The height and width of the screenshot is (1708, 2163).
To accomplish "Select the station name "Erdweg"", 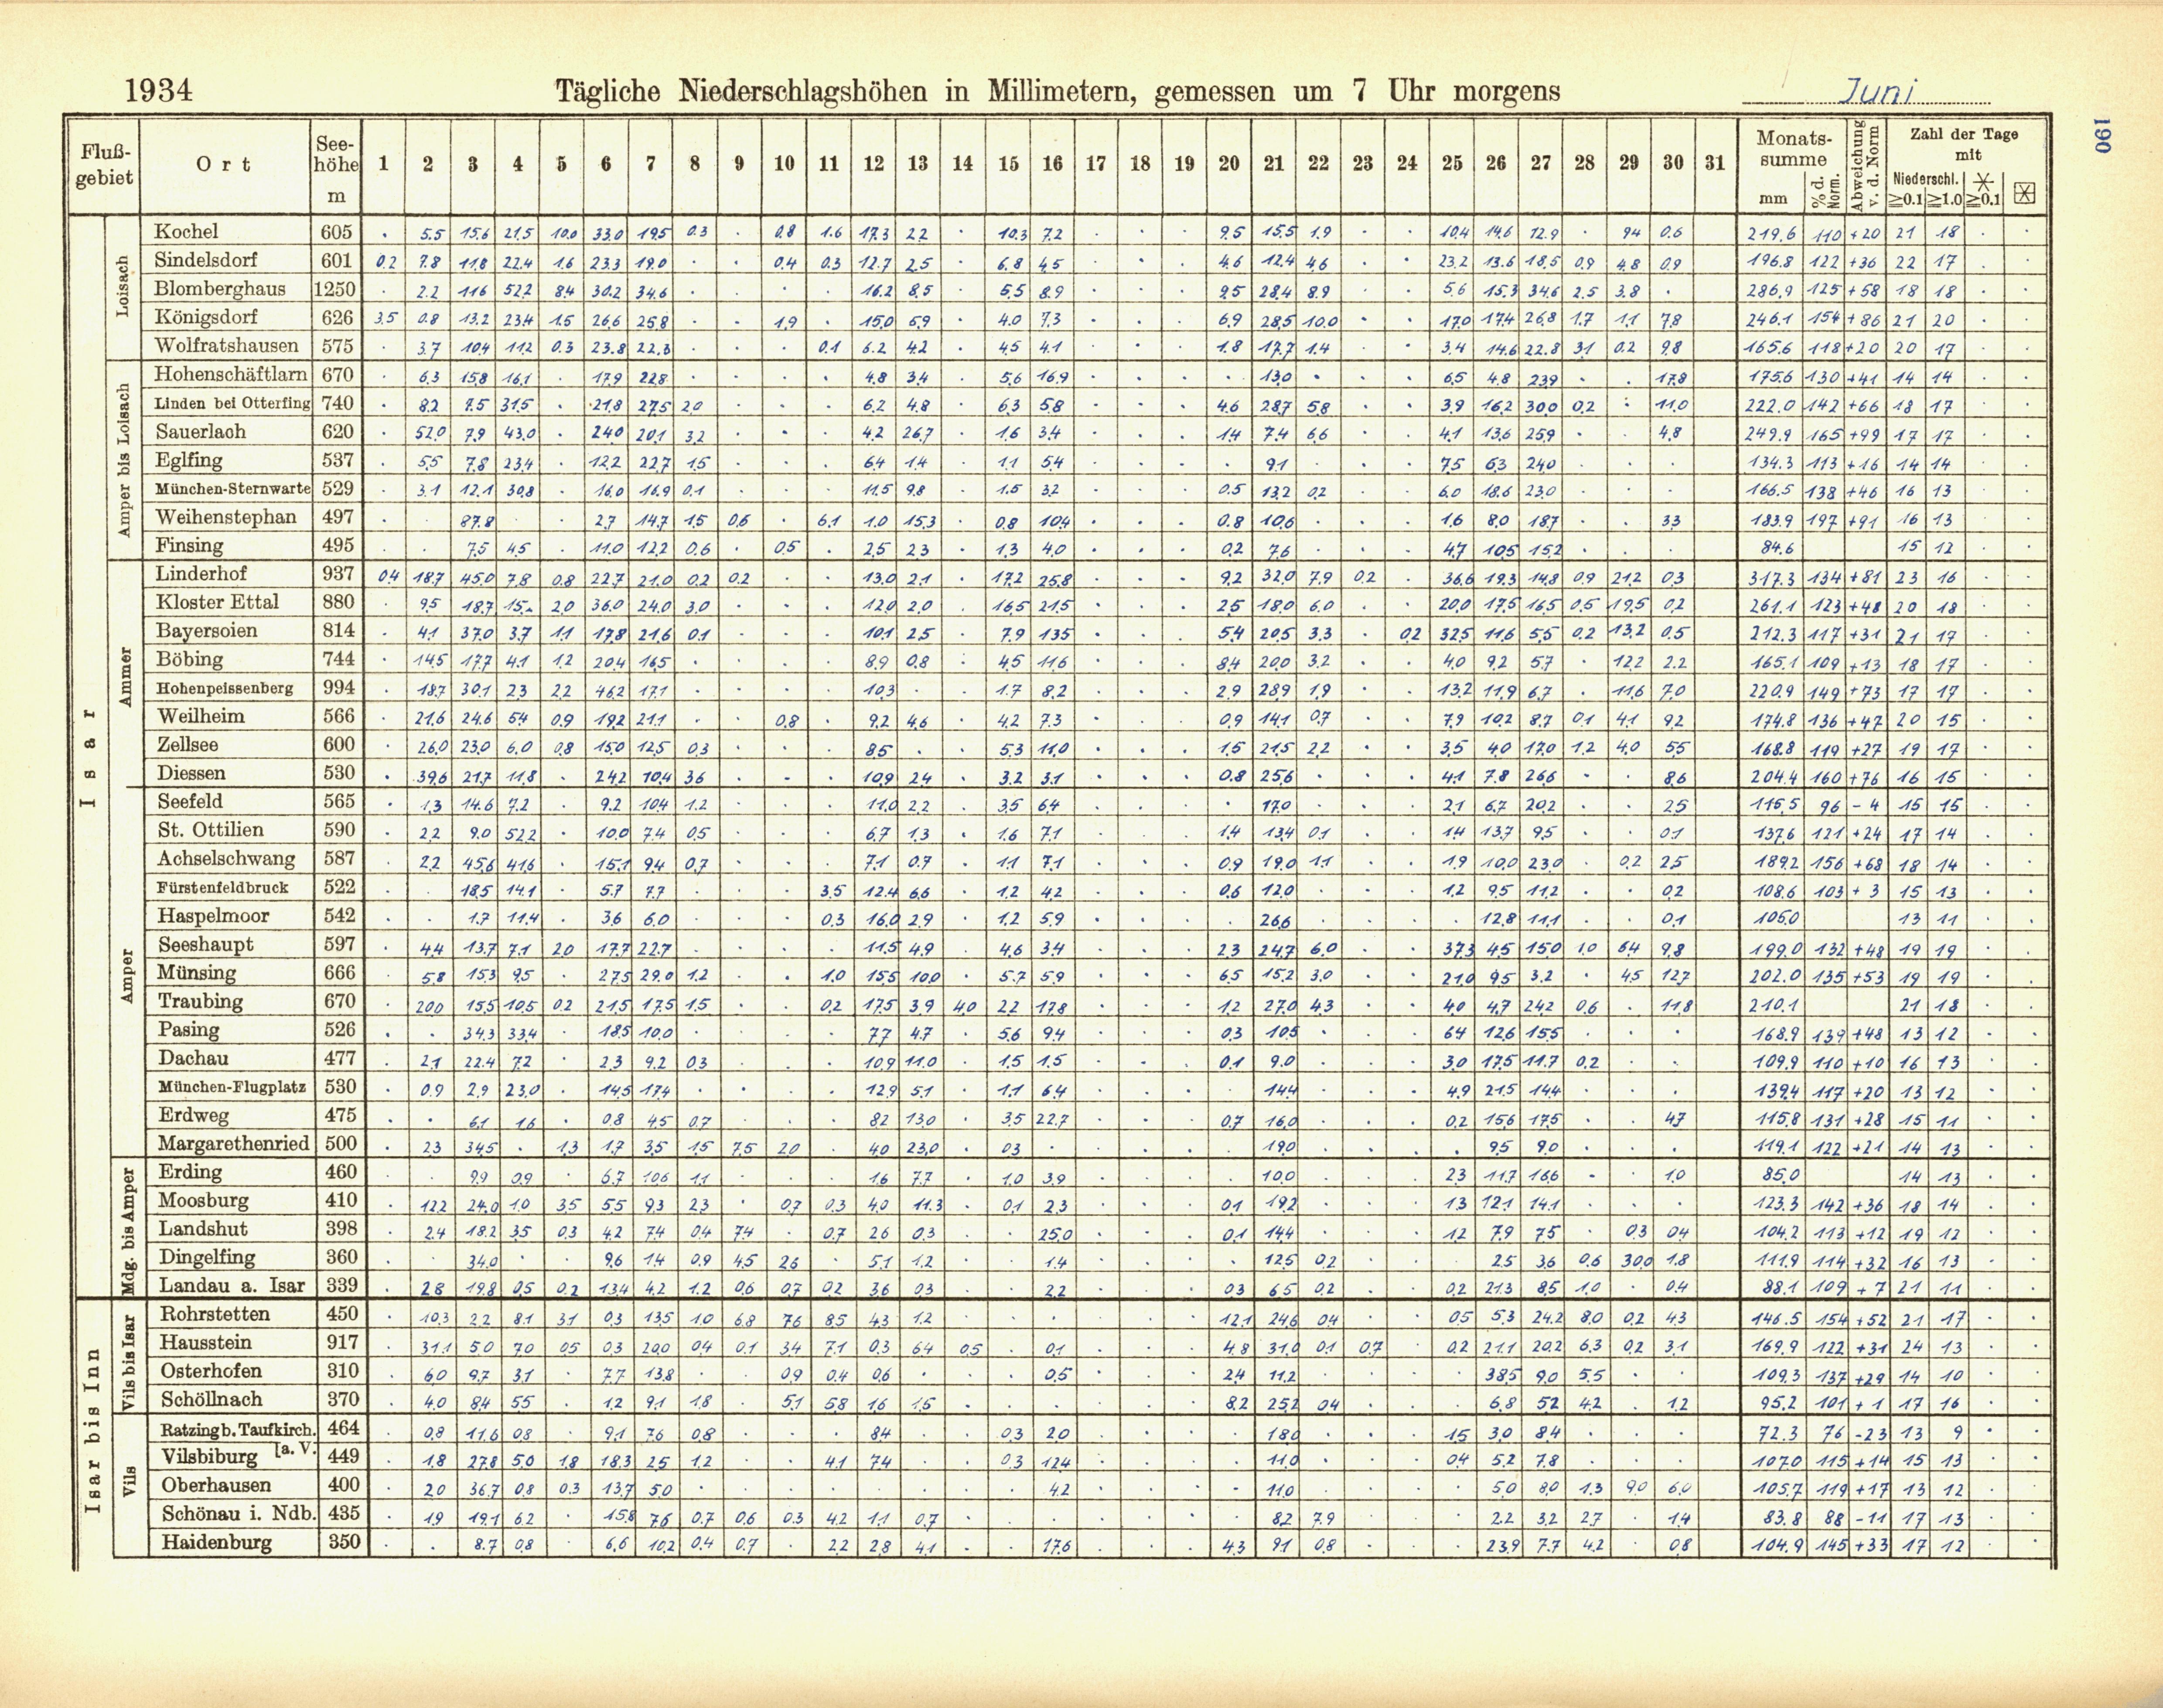I will pyautogui.click(x=193, y=1115).
